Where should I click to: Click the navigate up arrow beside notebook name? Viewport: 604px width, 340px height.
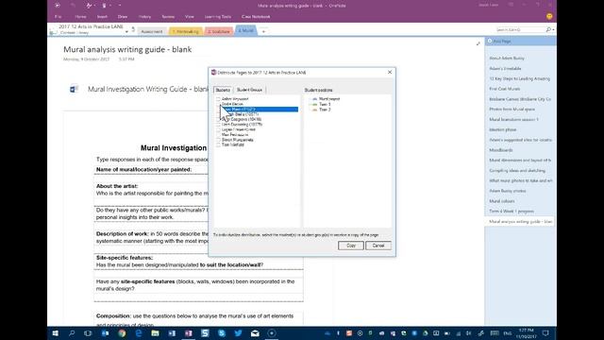[x=133, y=29]
